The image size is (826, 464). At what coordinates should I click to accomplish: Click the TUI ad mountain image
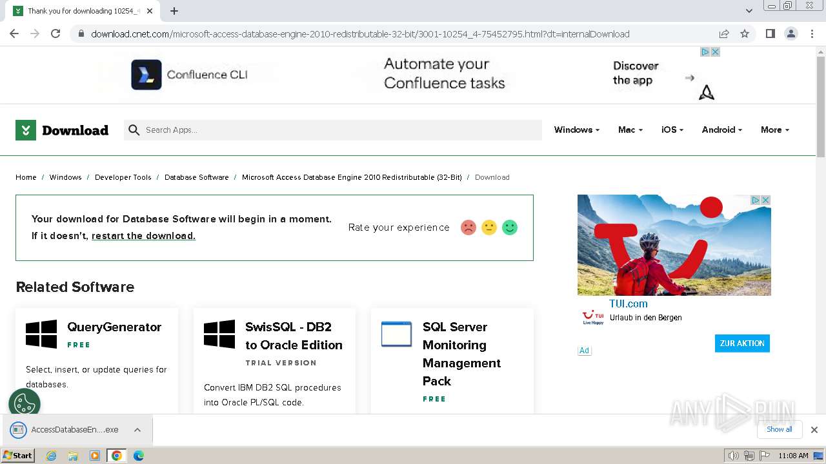pos(674,245)
